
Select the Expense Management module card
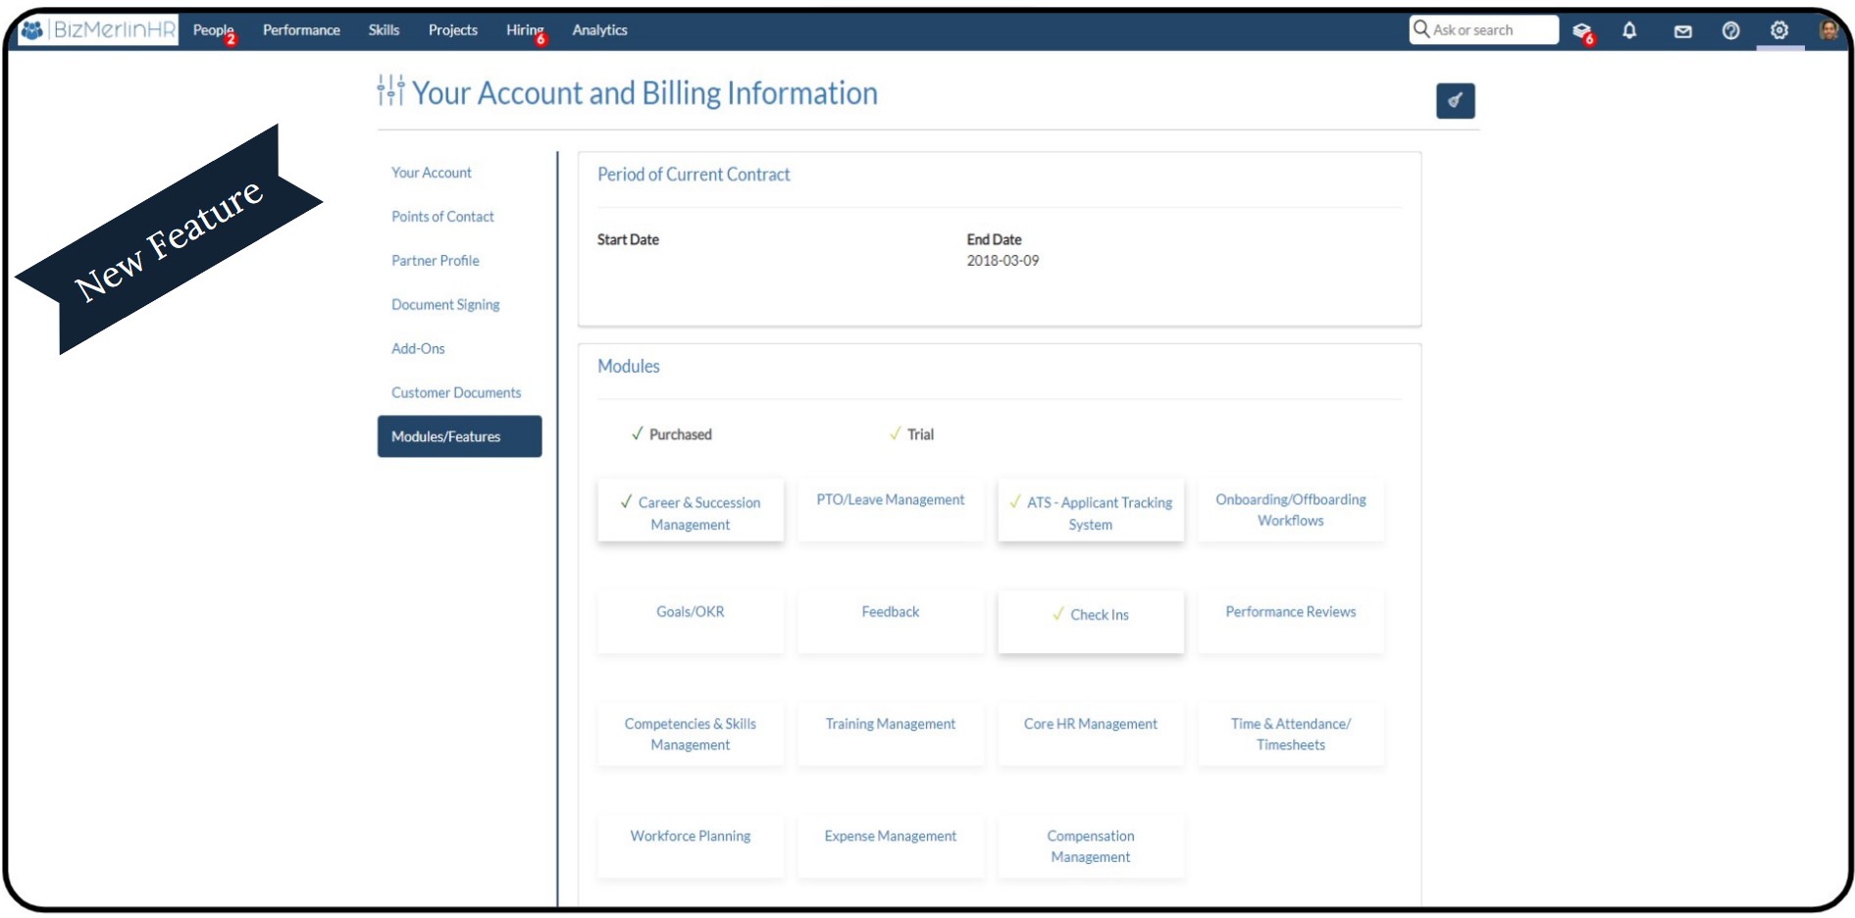[890, 843]
